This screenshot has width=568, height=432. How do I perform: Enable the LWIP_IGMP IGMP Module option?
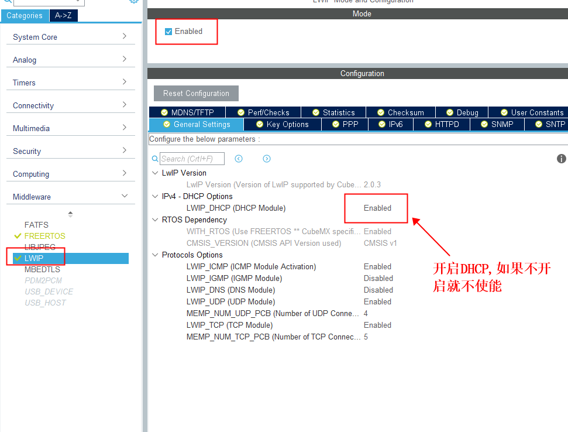coord(378,278)
